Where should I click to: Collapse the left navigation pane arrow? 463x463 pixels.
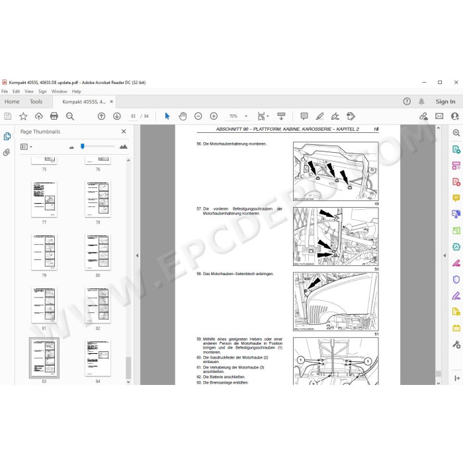(x=137, y=255)
